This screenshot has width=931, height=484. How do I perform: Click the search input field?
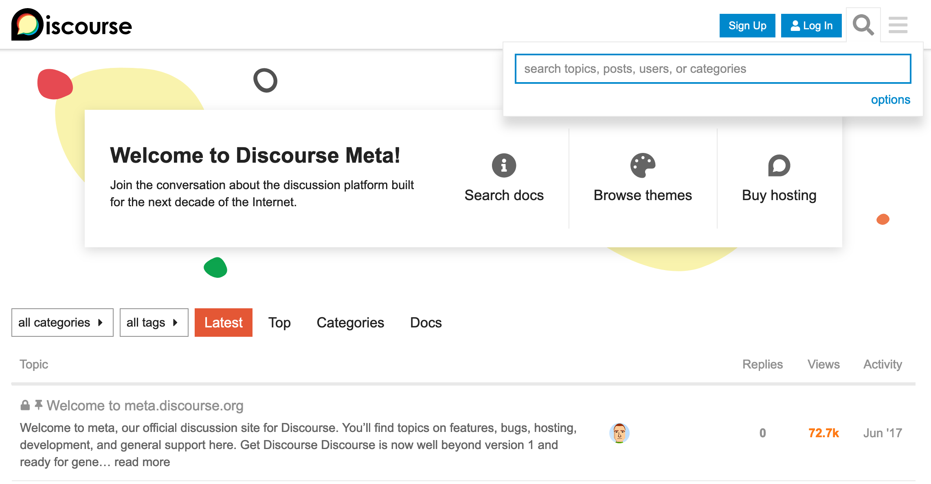coord(713,68)
